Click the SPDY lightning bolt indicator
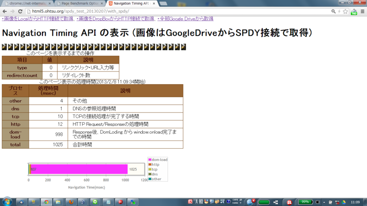The width and height of the screenshot is (367, 206). [x=339, y=11]
